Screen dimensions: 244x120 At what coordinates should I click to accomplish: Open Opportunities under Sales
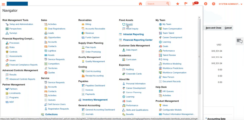(54, 37)
